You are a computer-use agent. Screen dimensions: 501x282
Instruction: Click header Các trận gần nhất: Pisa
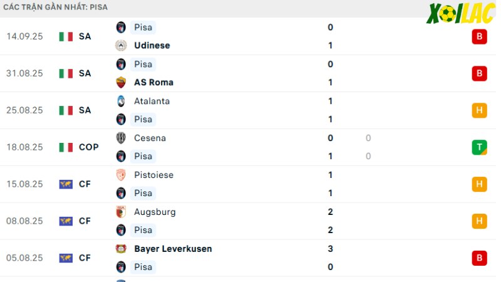[x=55, y=7]
